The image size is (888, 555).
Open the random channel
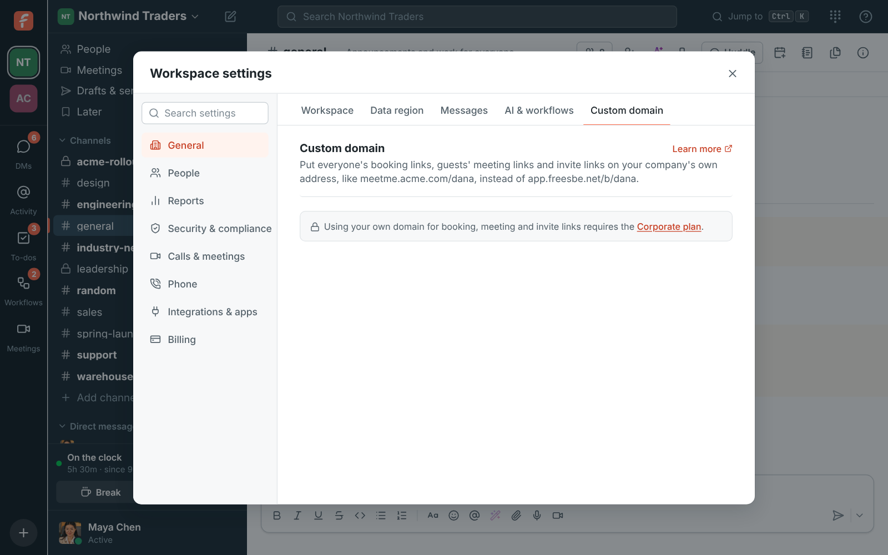(93, 290)
